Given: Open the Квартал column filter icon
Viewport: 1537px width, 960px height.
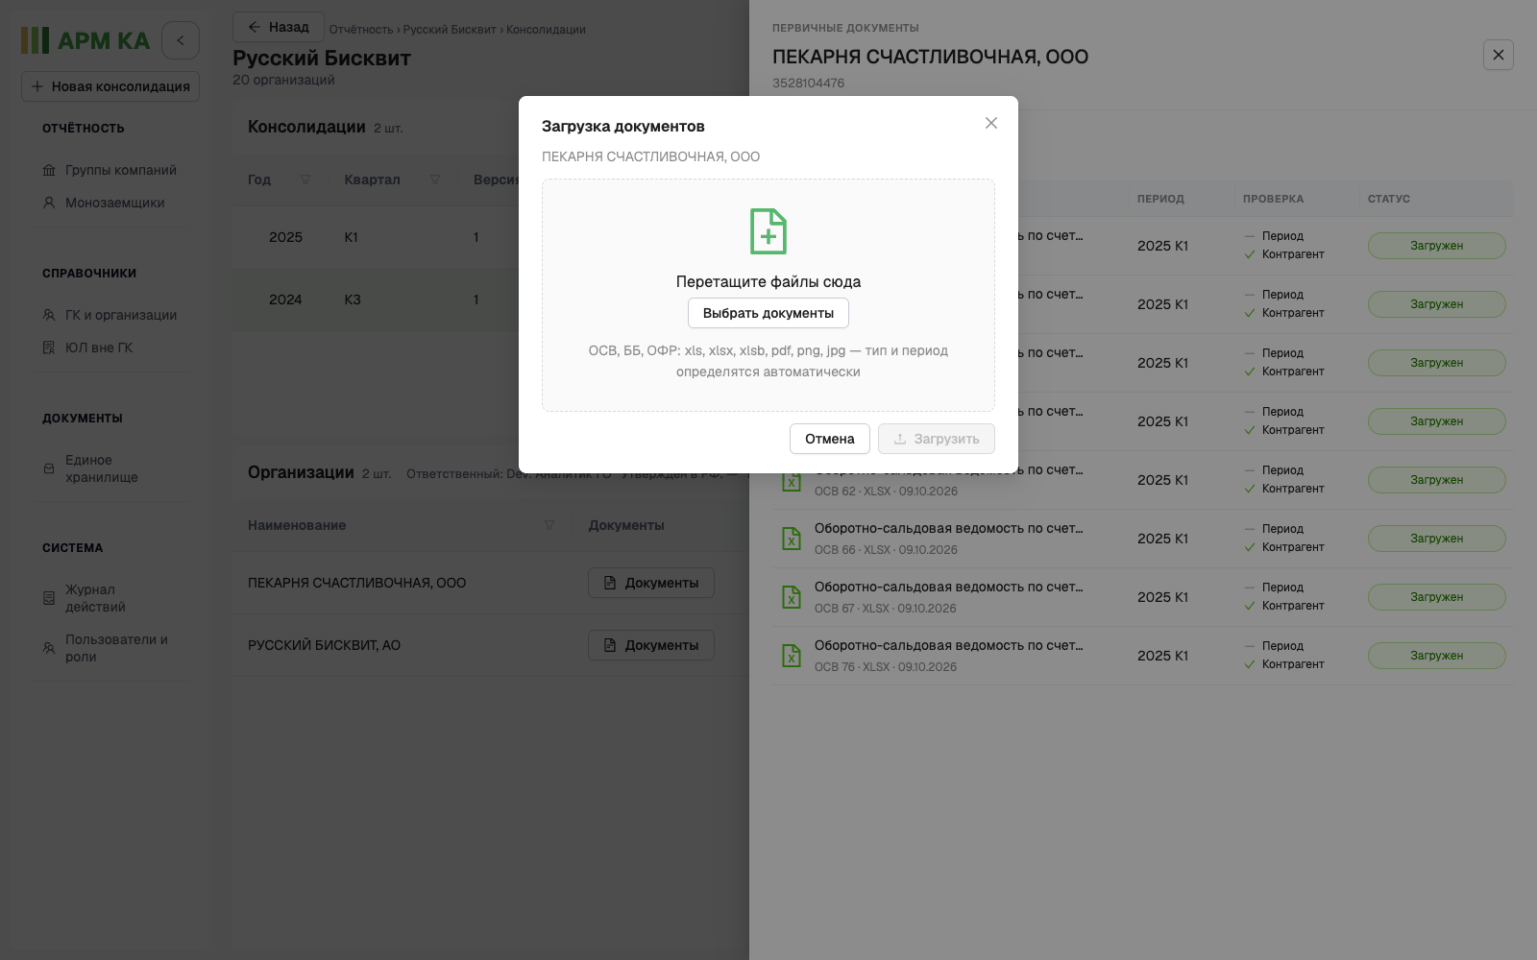Looking at the screenshot, I should (x=435, y=180).
